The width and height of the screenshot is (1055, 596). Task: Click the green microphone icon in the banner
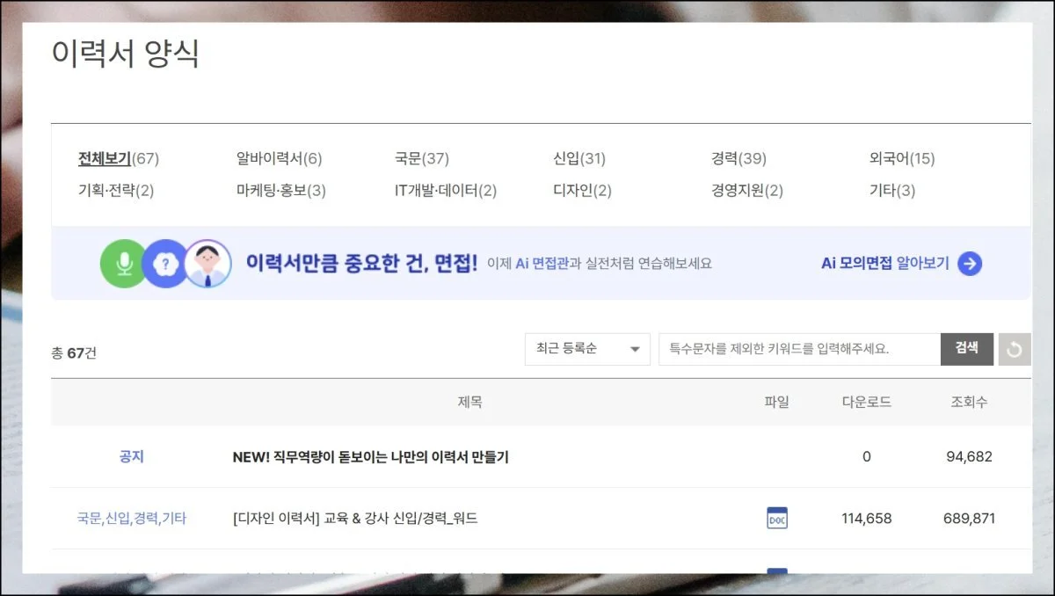point(124,263)
